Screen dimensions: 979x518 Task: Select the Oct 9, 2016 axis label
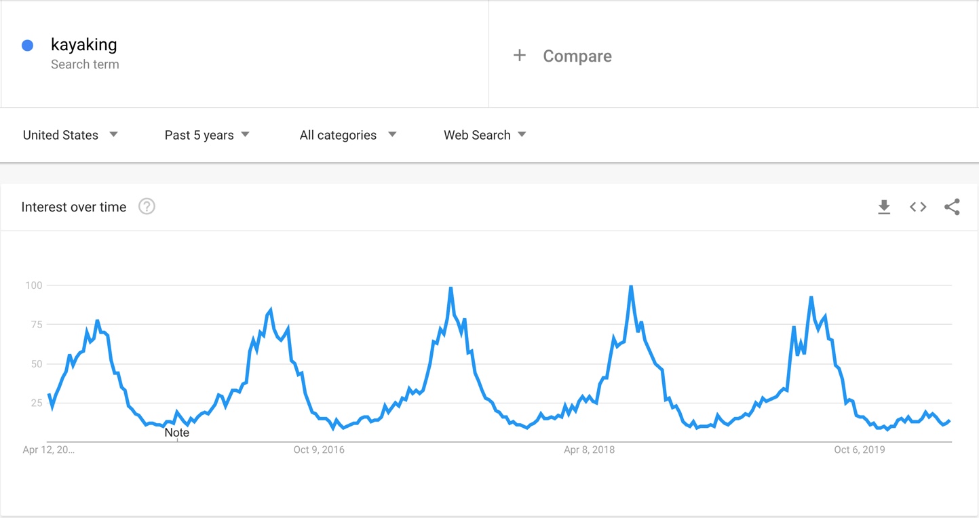pos(319,450)
